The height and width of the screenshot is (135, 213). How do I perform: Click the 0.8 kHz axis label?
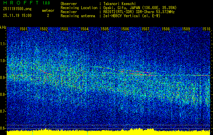point(3,94)
